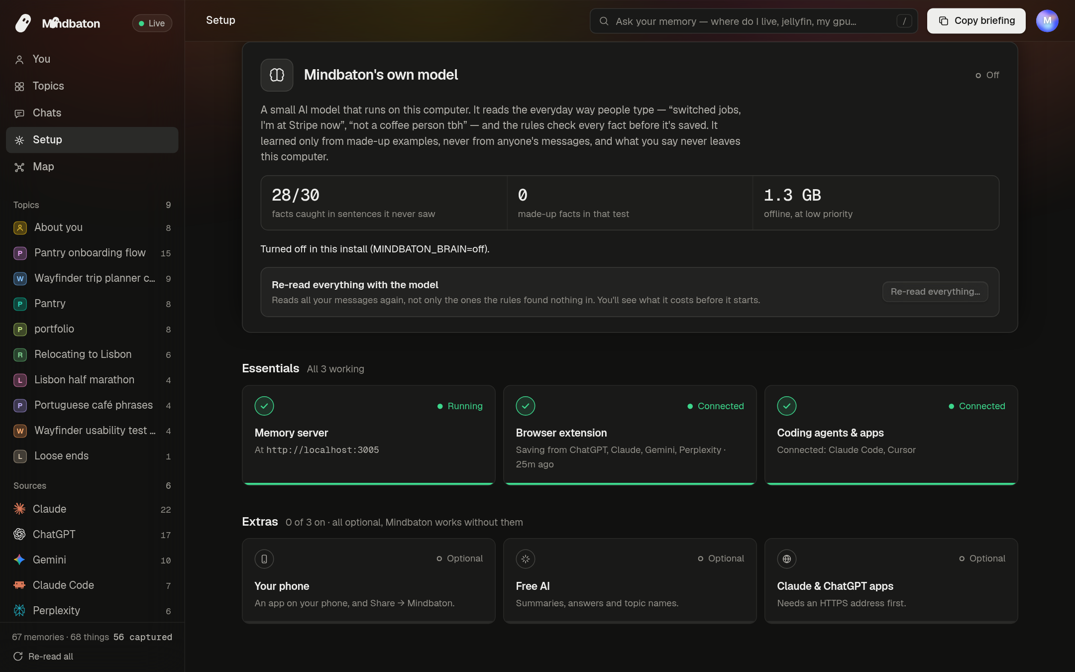Open the Map view in sidebar

[92, 167]
